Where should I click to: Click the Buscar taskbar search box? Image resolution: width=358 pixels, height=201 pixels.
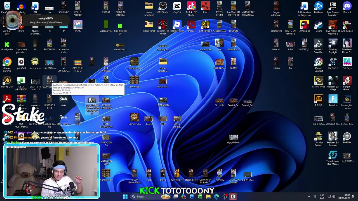[150, 197]
